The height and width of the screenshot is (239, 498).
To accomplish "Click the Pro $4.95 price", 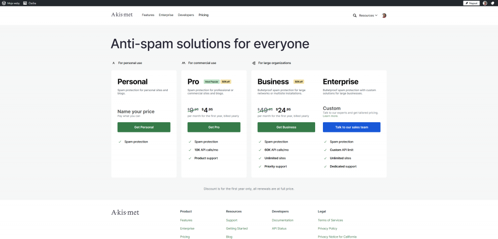I will (207, 110).
